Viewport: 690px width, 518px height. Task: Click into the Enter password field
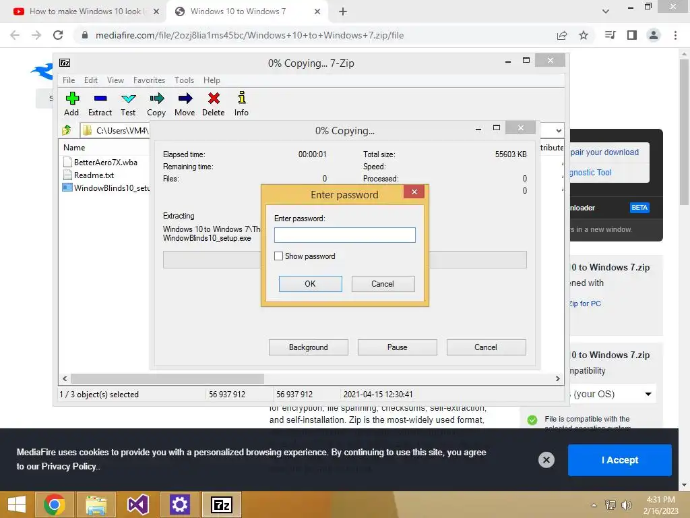[x=344, y=235]
